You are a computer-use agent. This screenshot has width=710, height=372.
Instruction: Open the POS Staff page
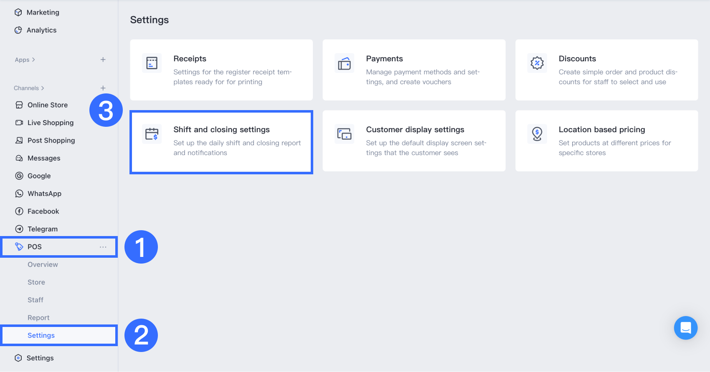pyautogui.click(x=35, y=300)
